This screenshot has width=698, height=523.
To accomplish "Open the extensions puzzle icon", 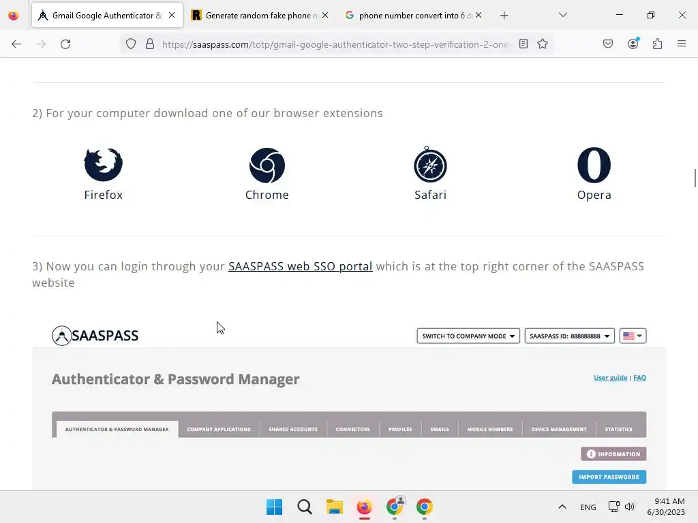I will pos(657,44).
